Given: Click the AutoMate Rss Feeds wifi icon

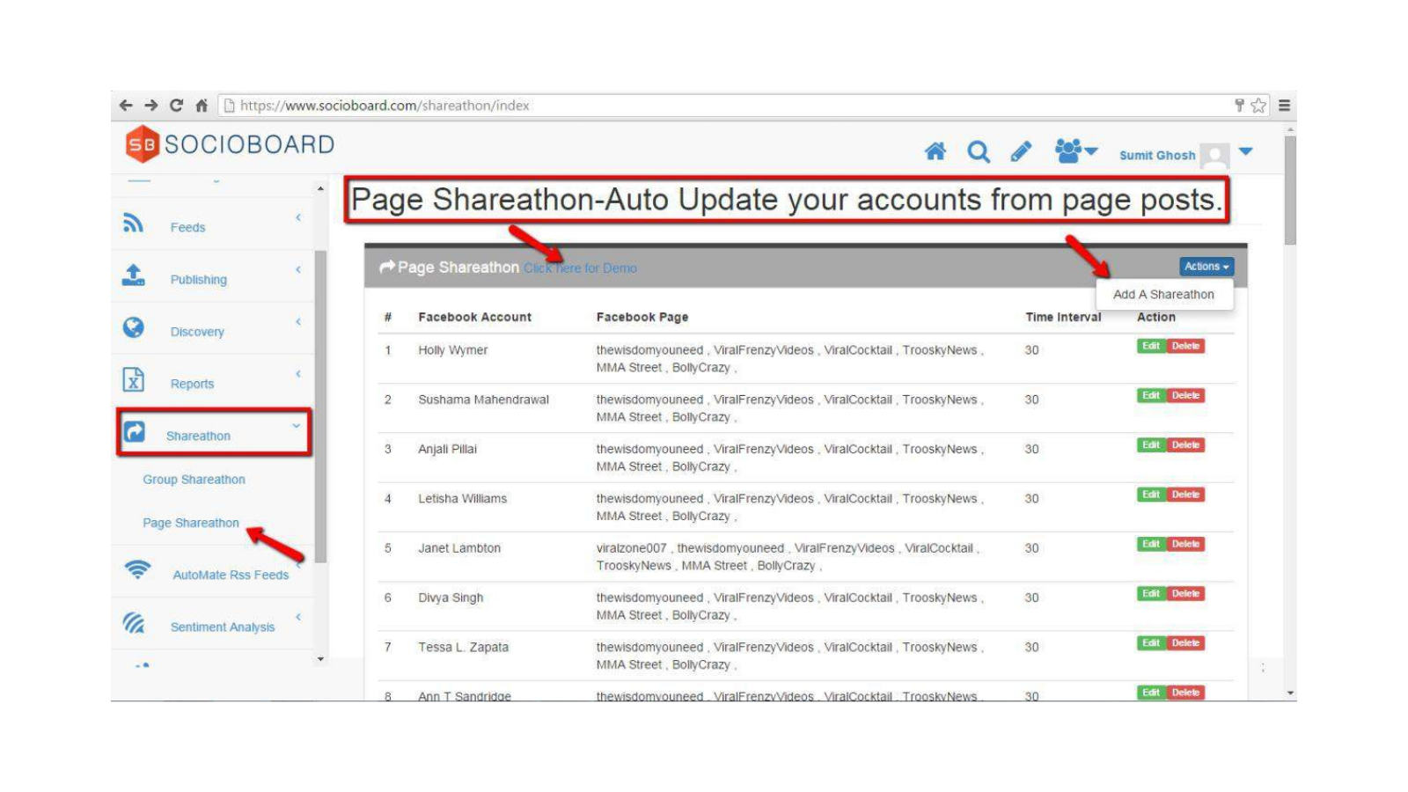Looking at the screenshot, I should pyautogui.click(x=137, y=569).
